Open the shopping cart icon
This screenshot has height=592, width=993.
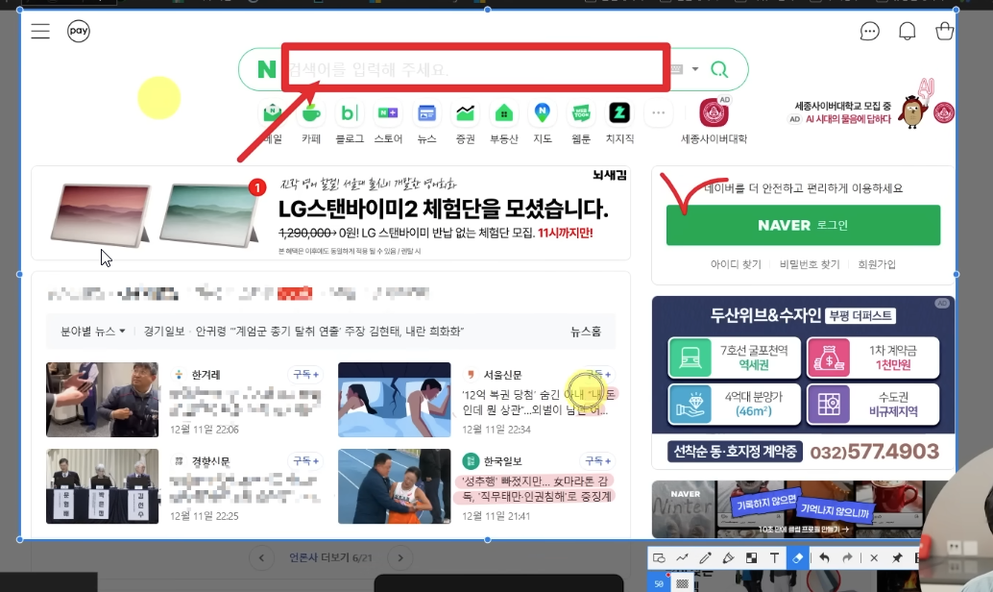(944, 31)
